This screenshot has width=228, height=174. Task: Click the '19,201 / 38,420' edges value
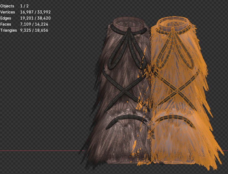(35, 18)
